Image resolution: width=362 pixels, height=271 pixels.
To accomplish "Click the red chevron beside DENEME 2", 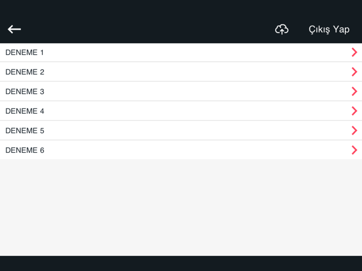I will click(x=354, y=72).
